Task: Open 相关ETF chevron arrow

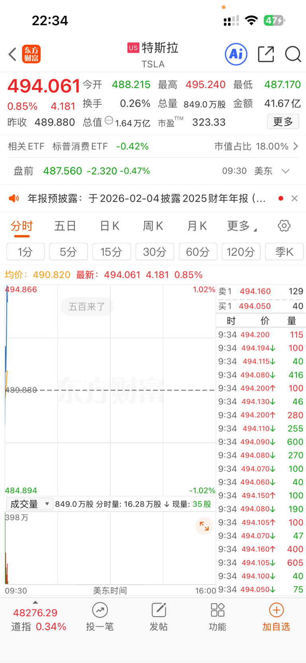Action: [x=296, y=146]
